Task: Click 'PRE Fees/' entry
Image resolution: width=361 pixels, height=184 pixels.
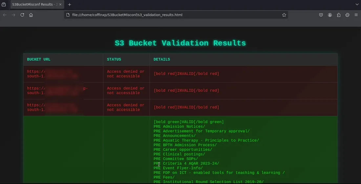Action: coord(164,177)
